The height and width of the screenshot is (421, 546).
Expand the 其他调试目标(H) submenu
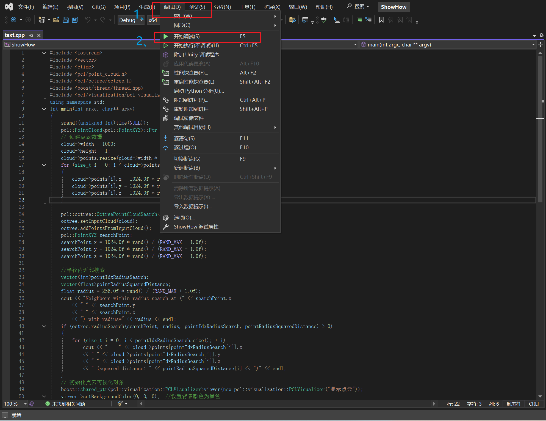point(220,127)
